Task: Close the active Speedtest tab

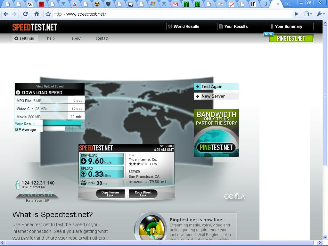Action: pyautogui.click(x=278, y=4)
